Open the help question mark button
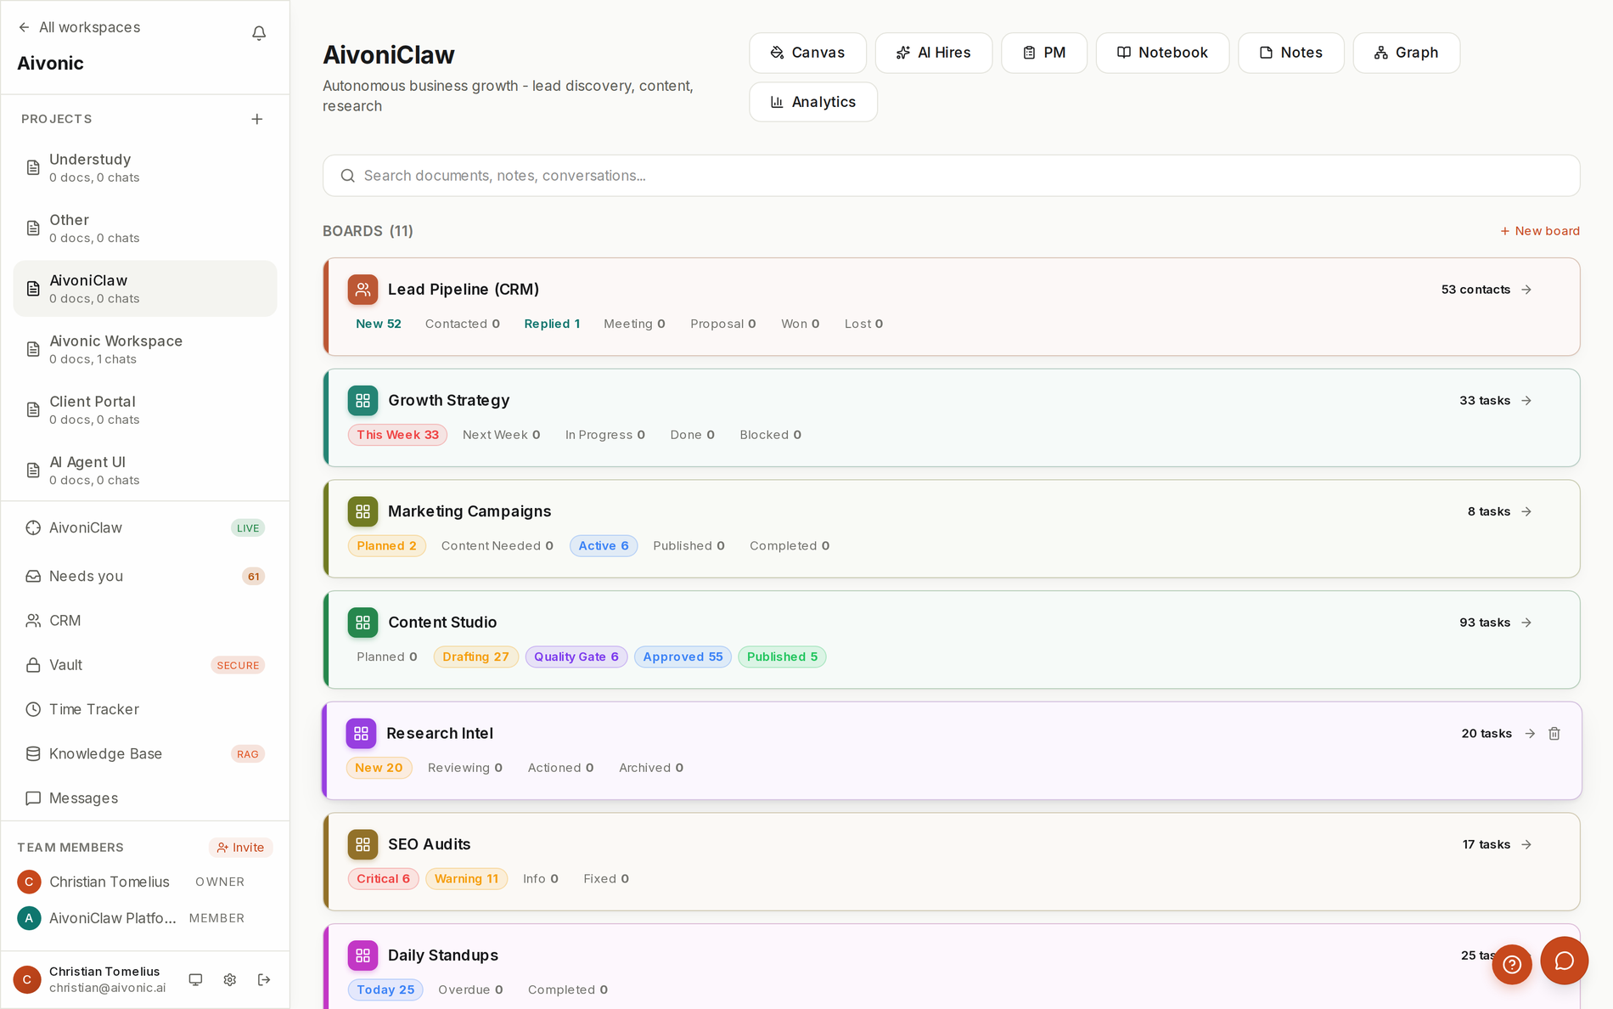 (1512, 964)
